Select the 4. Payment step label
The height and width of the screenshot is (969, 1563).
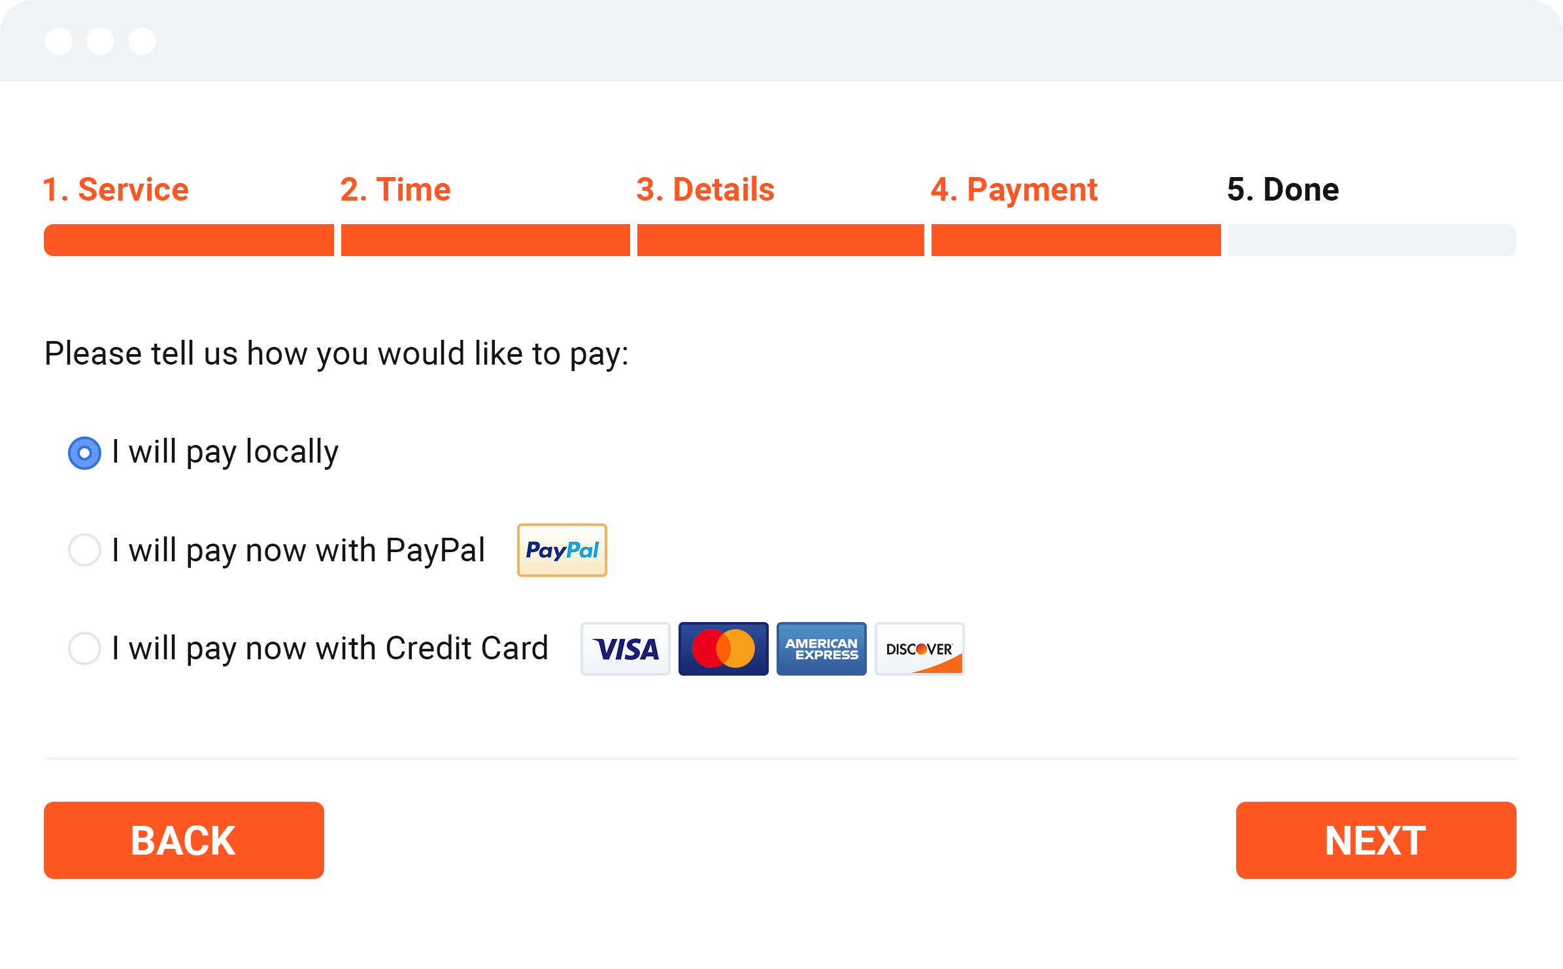click(1014, 190)
